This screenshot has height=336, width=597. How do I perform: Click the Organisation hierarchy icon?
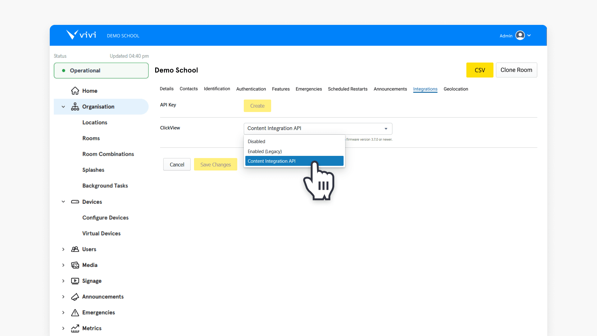[x=75, y=106]
